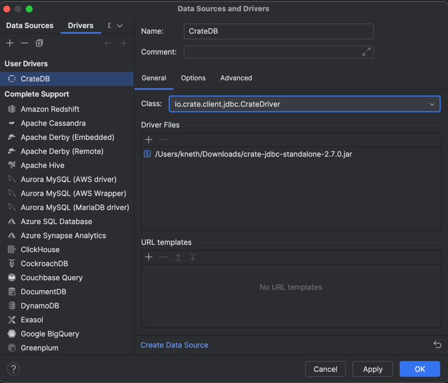Add a new URL template
Image resolution: width=448 pixels, height=383 pixels.
coord(149,257)
